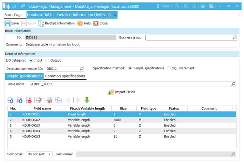
Task: Choose SQL statement specification method
Action: [169, 68]
